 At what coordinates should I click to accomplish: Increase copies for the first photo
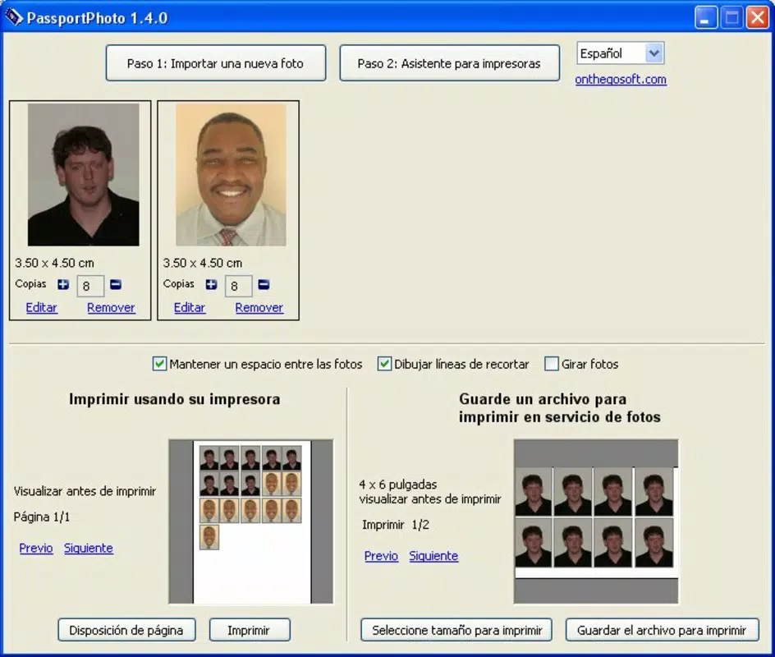(x=63, y=285)
